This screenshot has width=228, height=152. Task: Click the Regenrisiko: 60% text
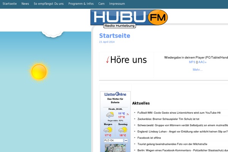tap(115, 120)
